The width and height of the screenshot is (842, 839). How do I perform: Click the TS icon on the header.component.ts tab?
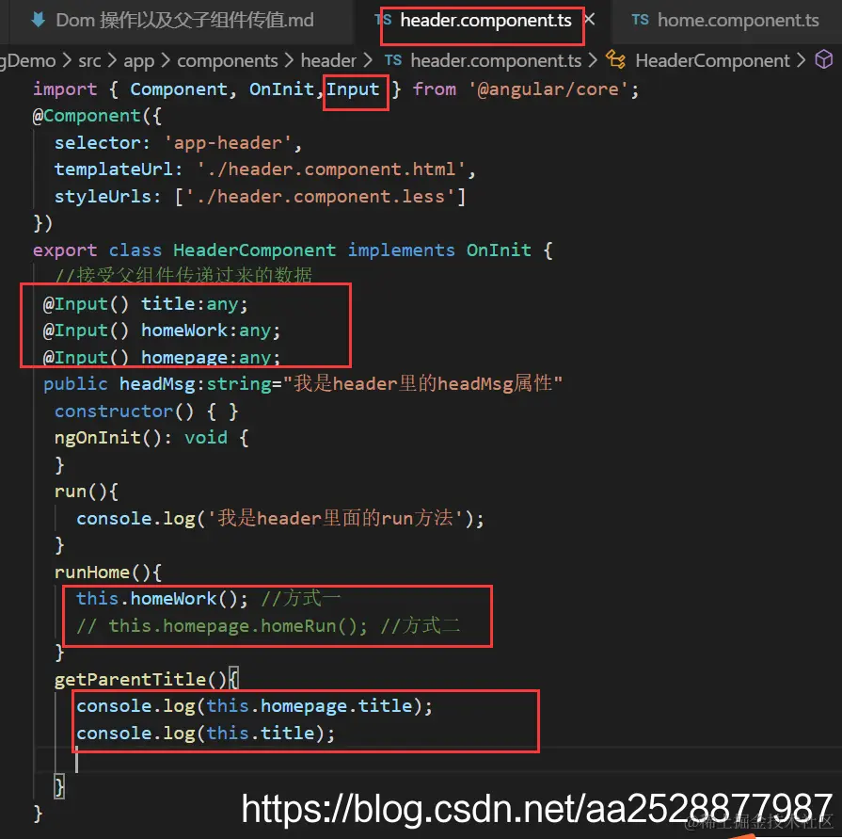383,20
